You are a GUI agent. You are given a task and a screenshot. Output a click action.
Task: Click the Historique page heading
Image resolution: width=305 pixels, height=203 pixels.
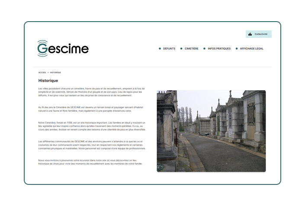[x=48, y=80]
